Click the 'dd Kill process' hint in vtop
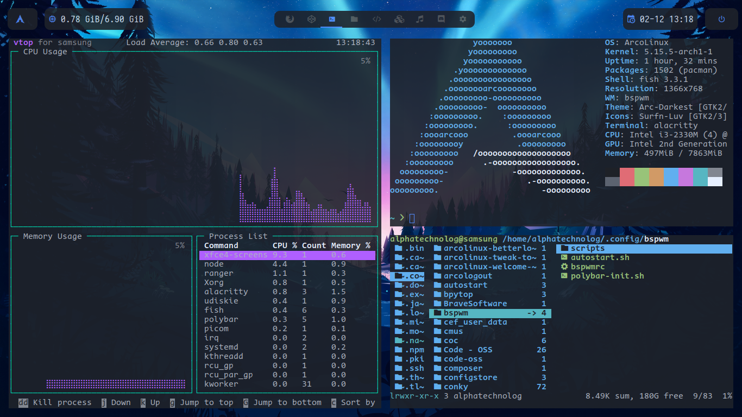 55,402
